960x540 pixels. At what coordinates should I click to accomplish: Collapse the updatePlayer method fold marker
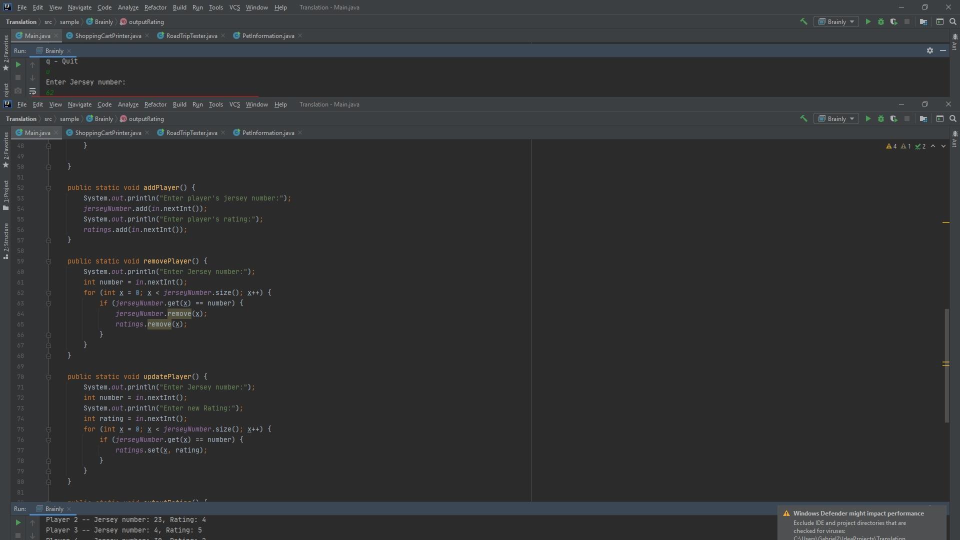coord(48,377)
